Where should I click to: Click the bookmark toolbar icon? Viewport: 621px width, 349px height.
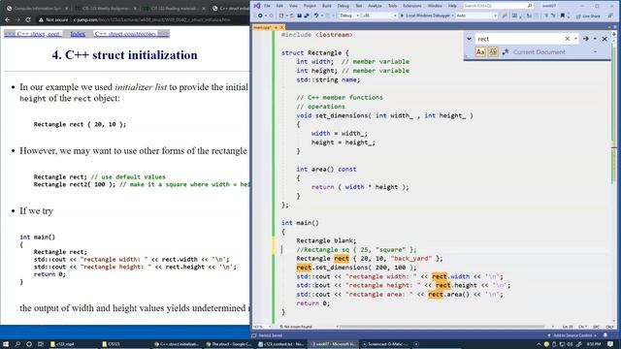tap(563, 16)
